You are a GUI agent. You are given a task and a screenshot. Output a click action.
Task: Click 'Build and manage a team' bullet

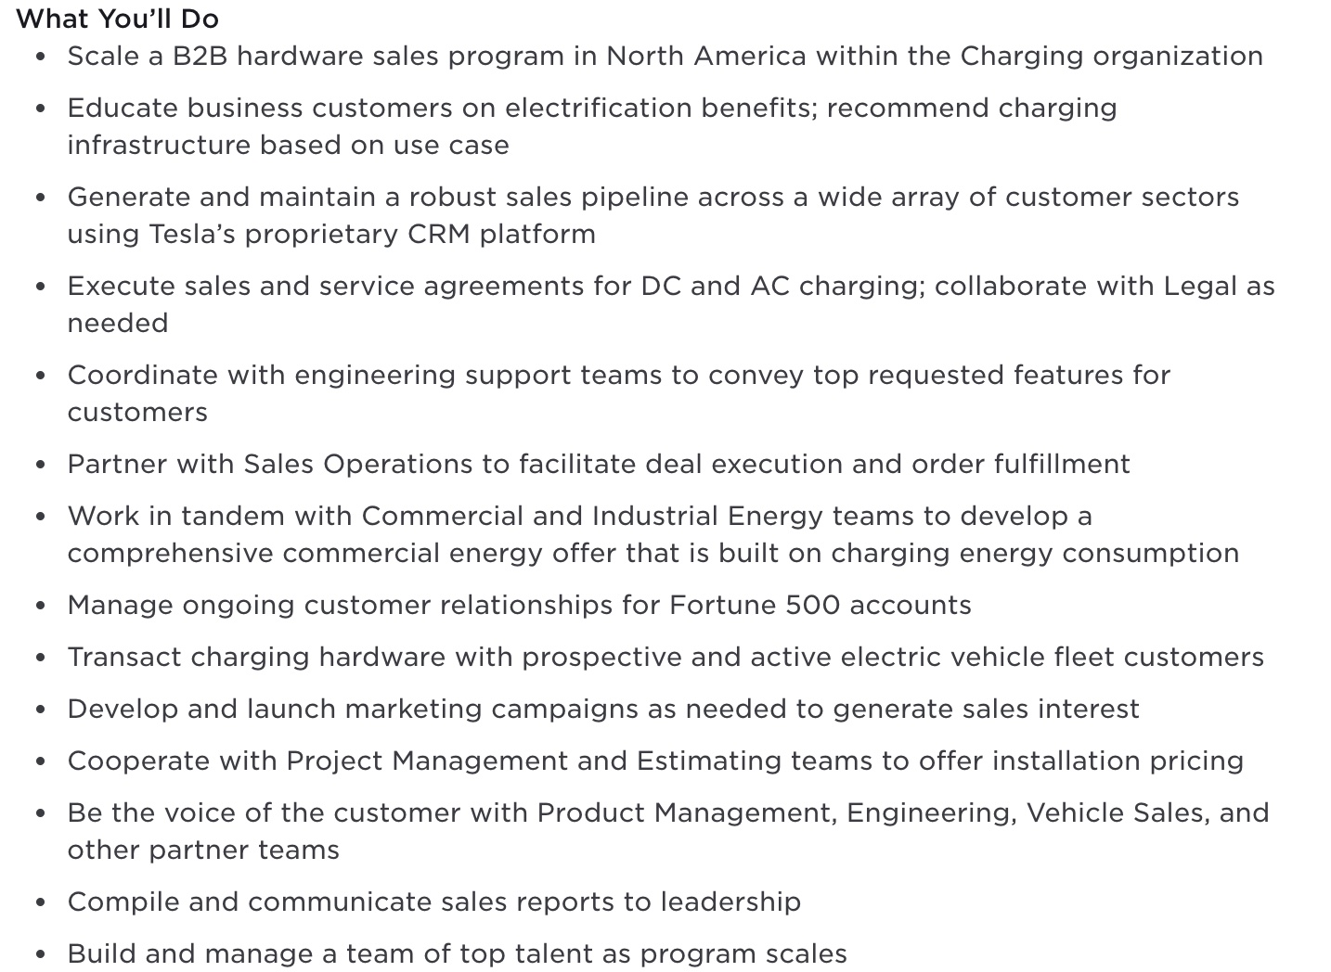point(457,954)
